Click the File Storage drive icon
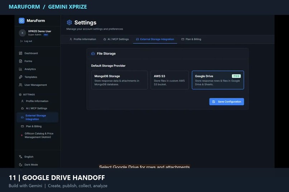Viewport: 289px width, 192px height. click(x=93, y=54)
